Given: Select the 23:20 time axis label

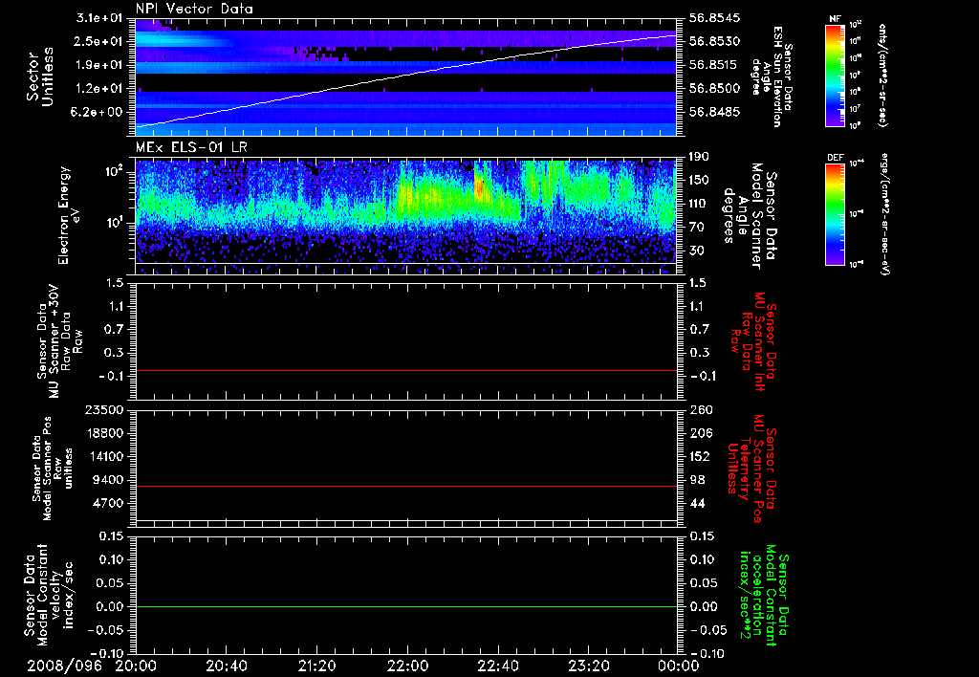Looking at the screenshot, I should coord(590,666).
